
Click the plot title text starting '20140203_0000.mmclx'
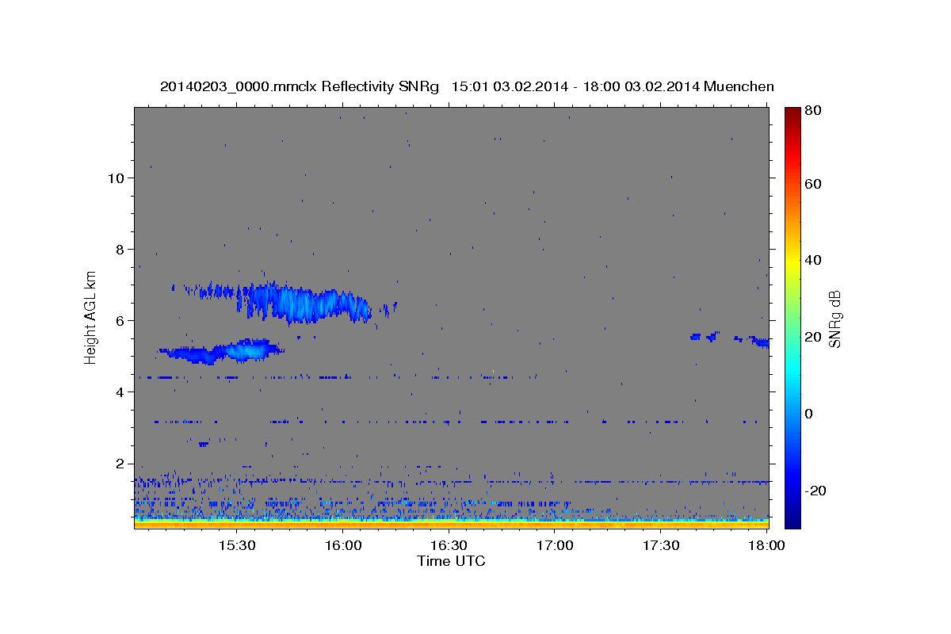(467, 86)
